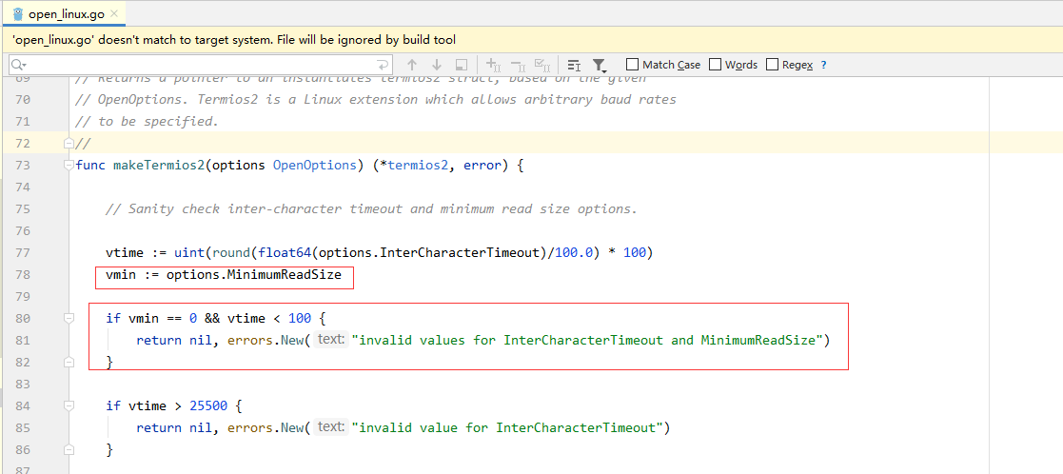Image resolution: width=1063 pixels, height=474 pixels.
Task: Go to next occurrence down arrow
Action: point(437,65)
